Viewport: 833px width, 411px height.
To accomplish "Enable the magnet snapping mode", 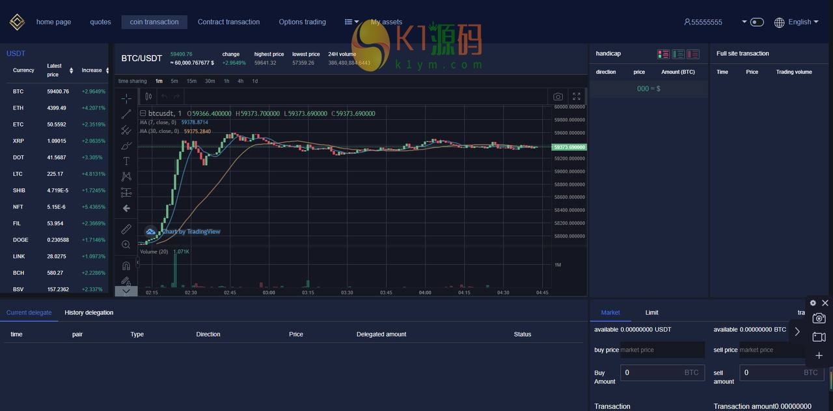I will click(126, 266).
